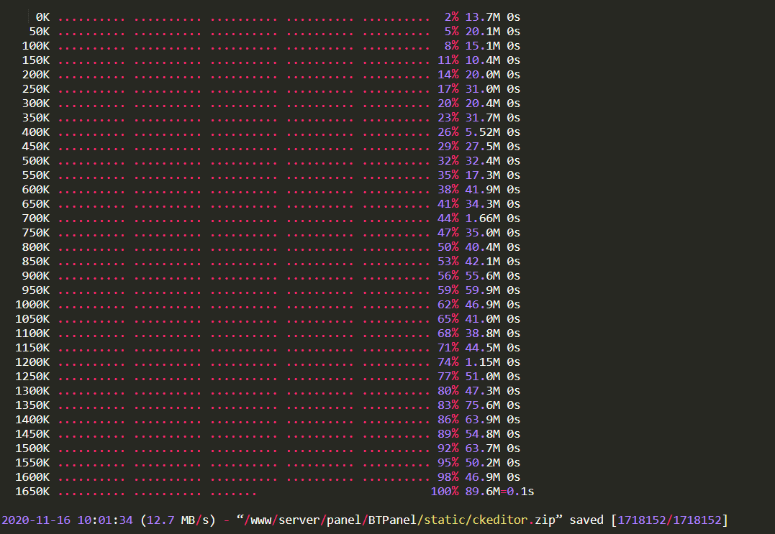Viewport: 775px width, 534px height.
Task: Click the 300K offset label
Action: [x=35, y=103]
